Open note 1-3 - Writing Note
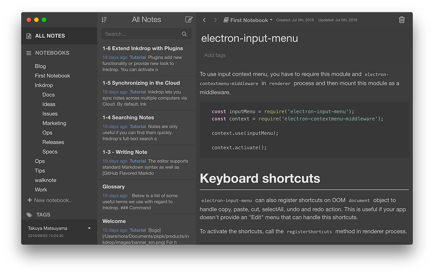This screenshot has width=434, height=275. (146, 162)
